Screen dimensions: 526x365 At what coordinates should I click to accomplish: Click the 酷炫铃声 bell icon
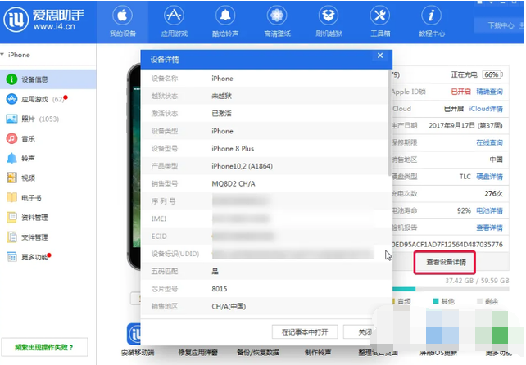tap(224, 16)
